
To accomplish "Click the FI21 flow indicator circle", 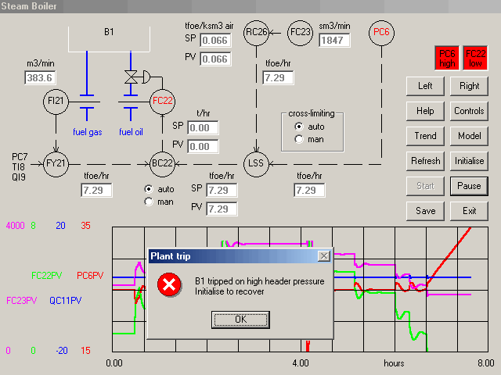I will tap(57, 101).
